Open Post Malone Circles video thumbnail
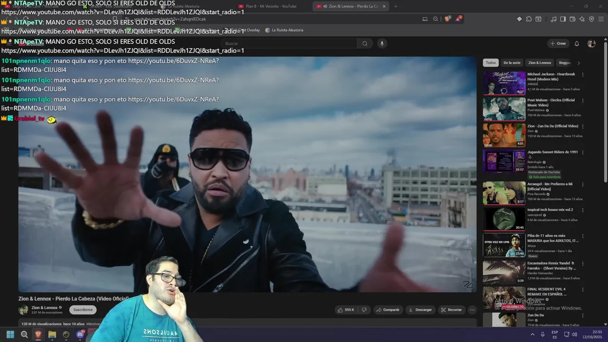Screen dimensions: 608x342 click(504, 109)
